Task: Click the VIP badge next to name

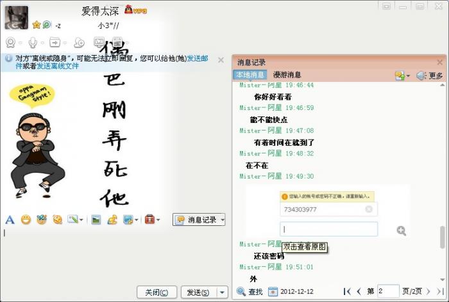Action: [x=136, y=10]
